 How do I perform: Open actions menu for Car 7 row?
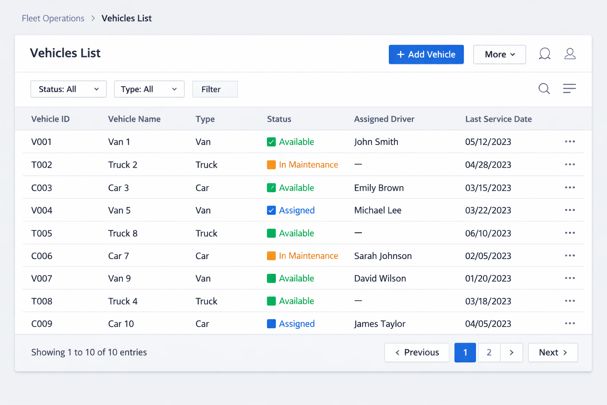point(569,256)
